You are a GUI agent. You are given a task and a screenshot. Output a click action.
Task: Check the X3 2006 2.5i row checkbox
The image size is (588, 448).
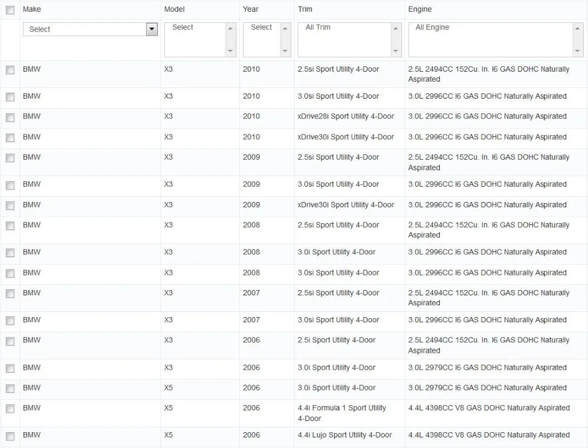tap(10, 341)
